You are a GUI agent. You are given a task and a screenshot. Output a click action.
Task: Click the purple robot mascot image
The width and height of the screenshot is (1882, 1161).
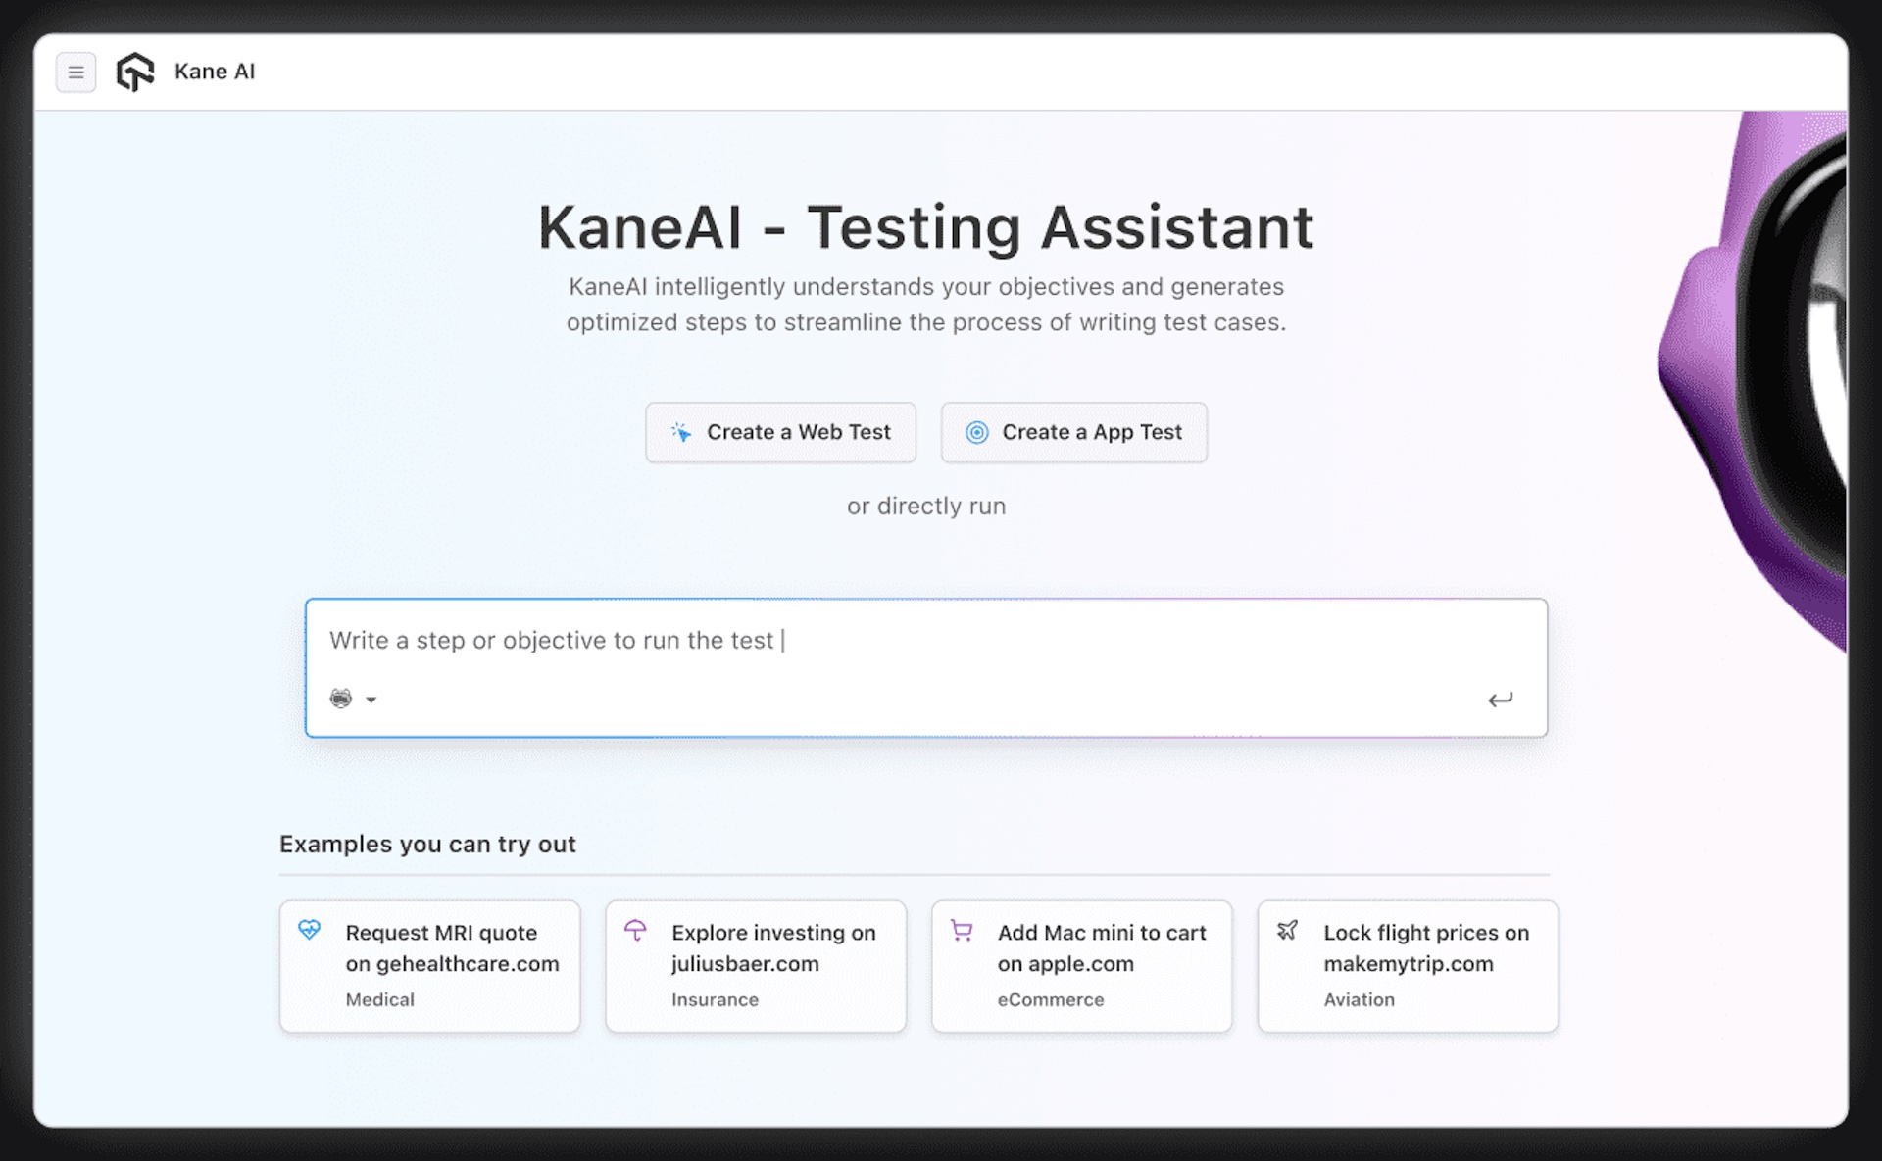(1755, 382)
